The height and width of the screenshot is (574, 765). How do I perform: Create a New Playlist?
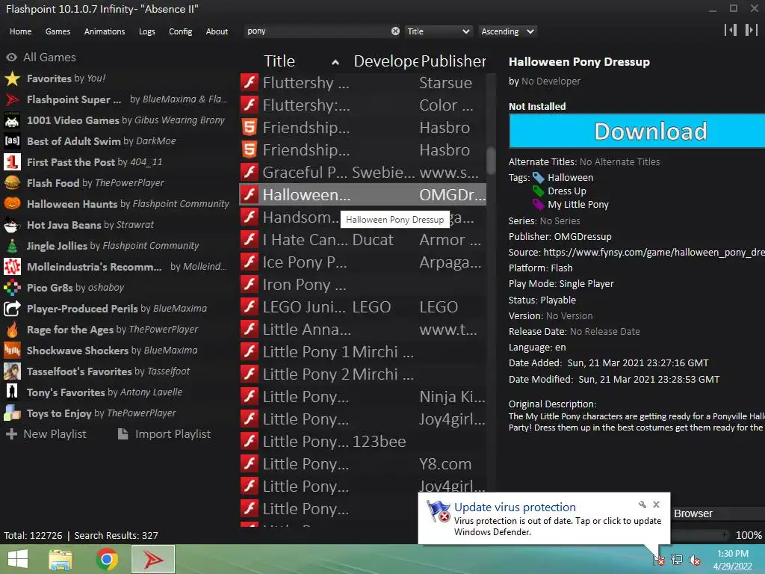[46, 434]
